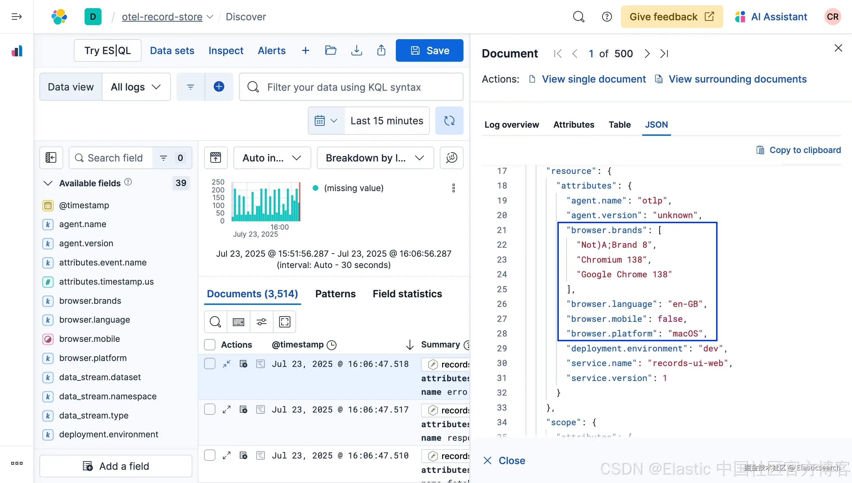This screenshot has width=852, height=483.
Task: Open the Field statistics tab
Action: pyautogui.click(x=407, y=294)
